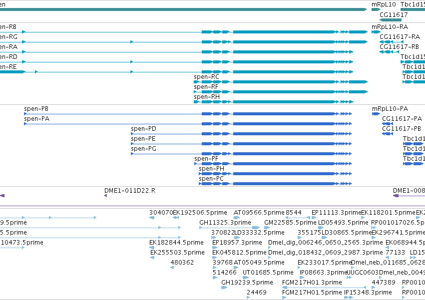Select the CG11617-PA protein label
Viewport: 425px width, 300px height.
click(x=402, y=119)
